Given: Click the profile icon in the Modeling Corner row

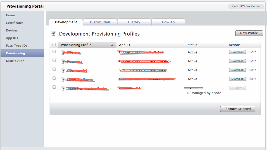Looking at the screenshot, I should tap(63, 79).
